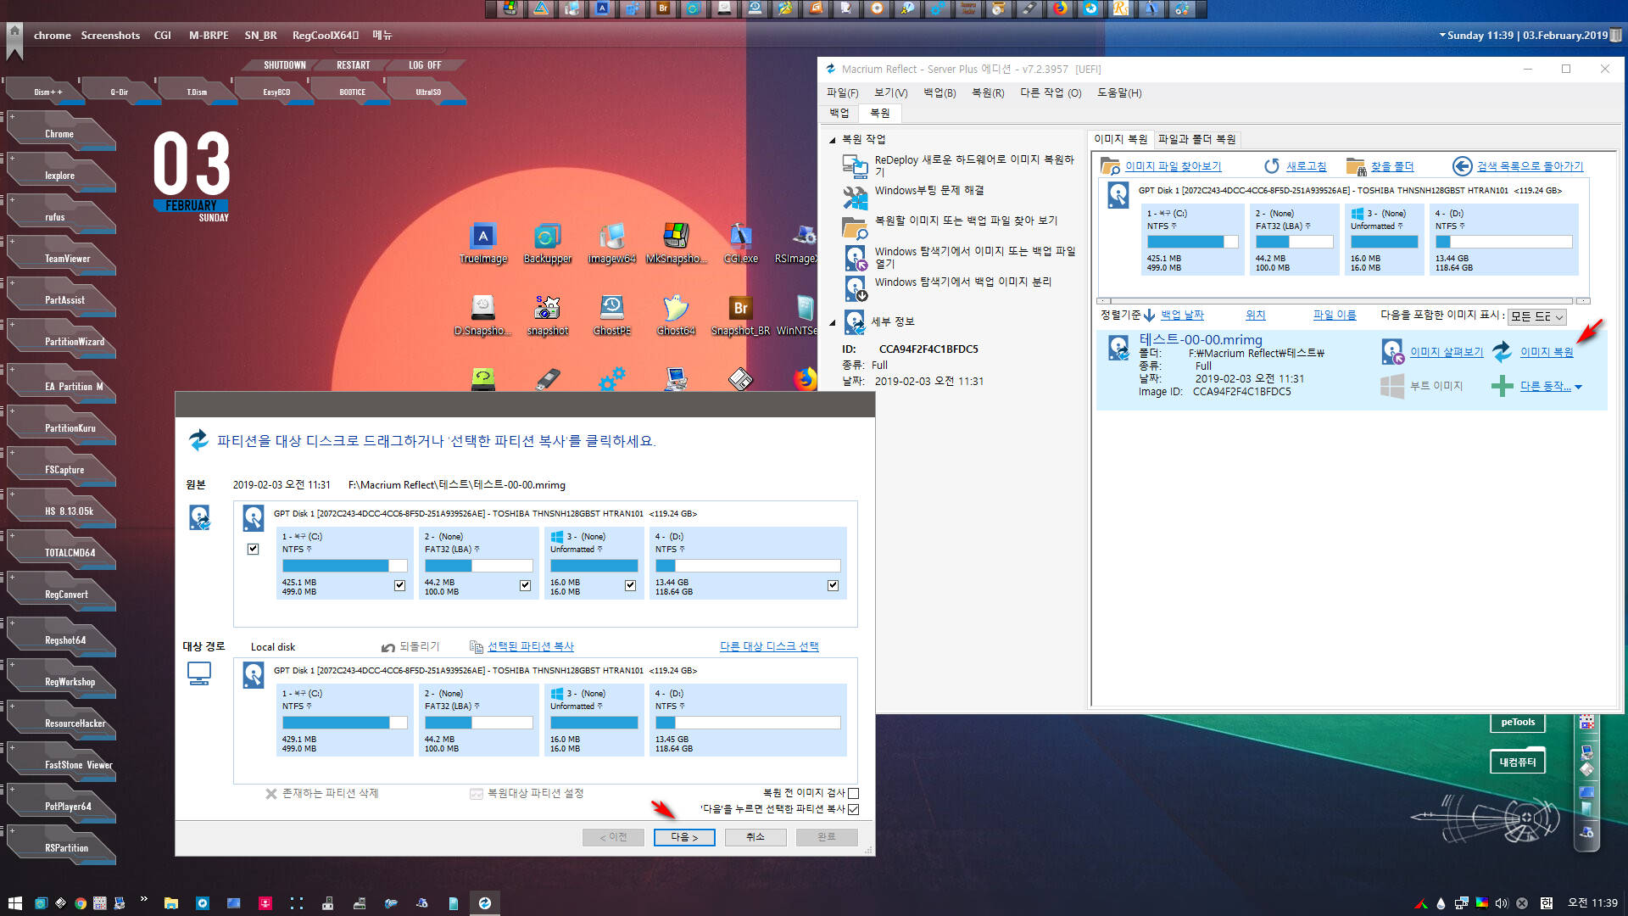Select destination partition 4 (D:) block

click(x=748, y=720)
